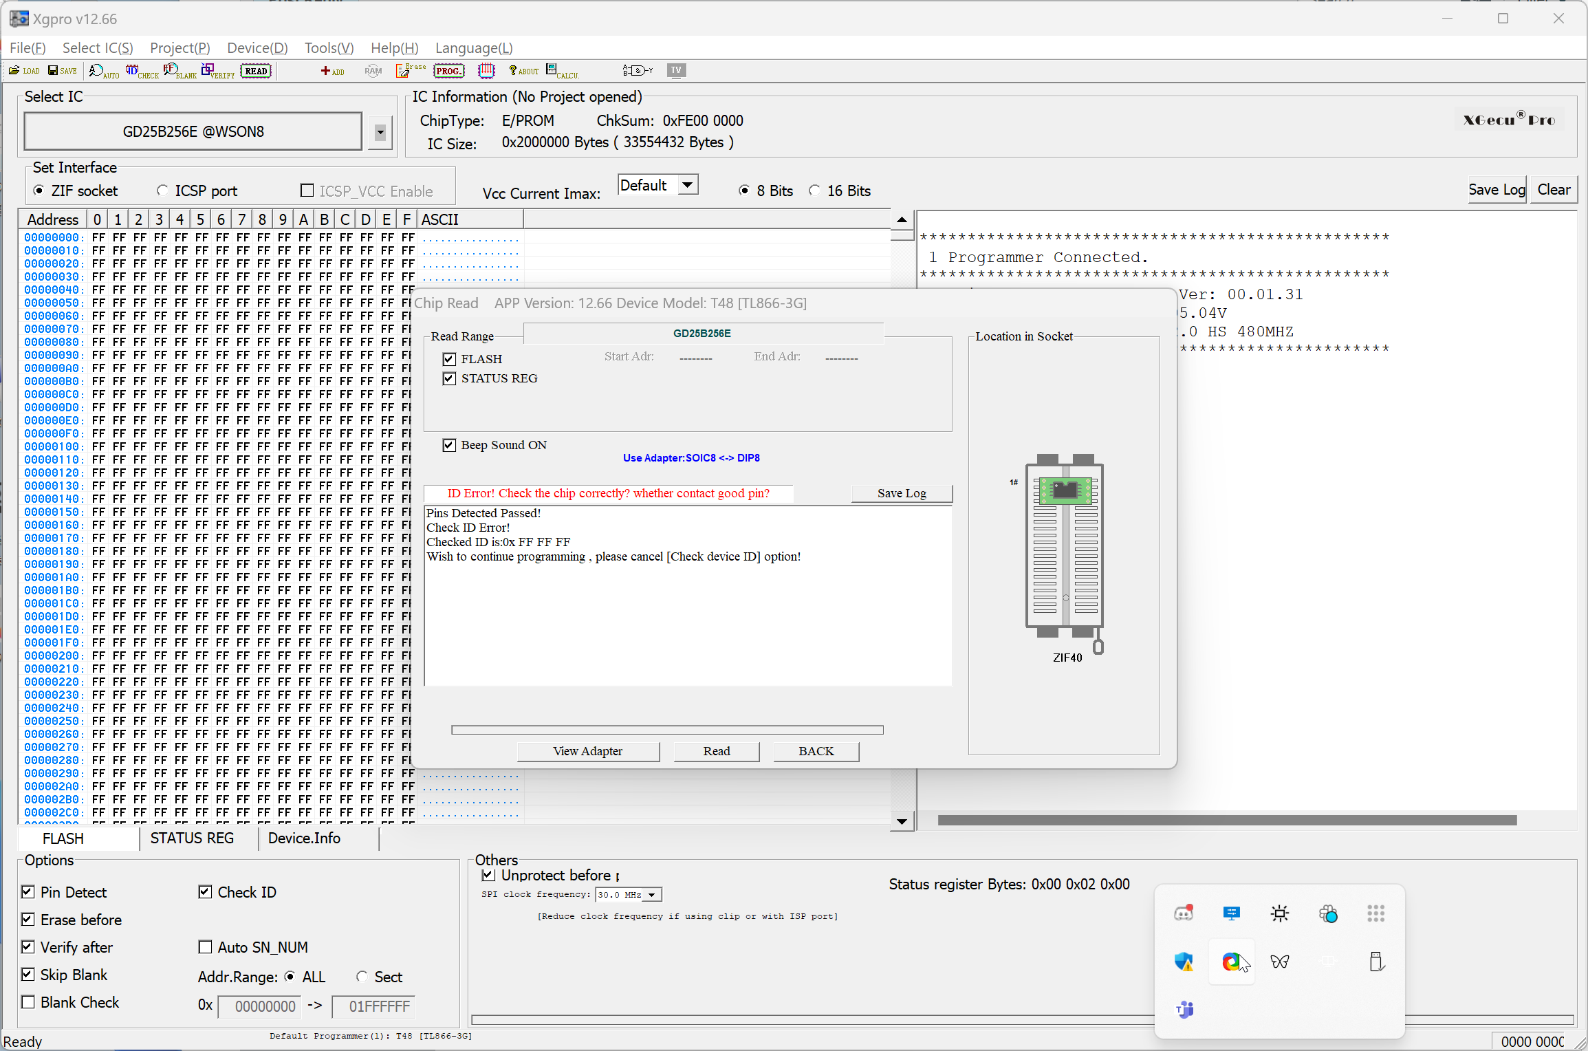The image size is (1588, 1051).
Task: Click the PROG. program toolbar icon
Action: [x=448, y=71]
